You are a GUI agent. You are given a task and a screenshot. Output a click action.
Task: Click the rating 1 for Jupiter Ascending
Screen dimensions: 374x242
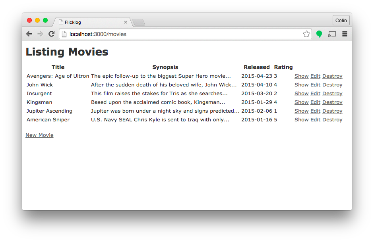coord(275,111)
